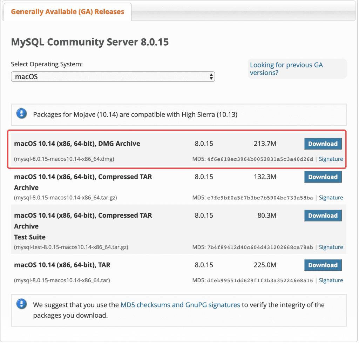This screenshot has height=344, width=359.
Task: Download the Compressed TAR Archive Test Suite
Action: pos(323,215)
